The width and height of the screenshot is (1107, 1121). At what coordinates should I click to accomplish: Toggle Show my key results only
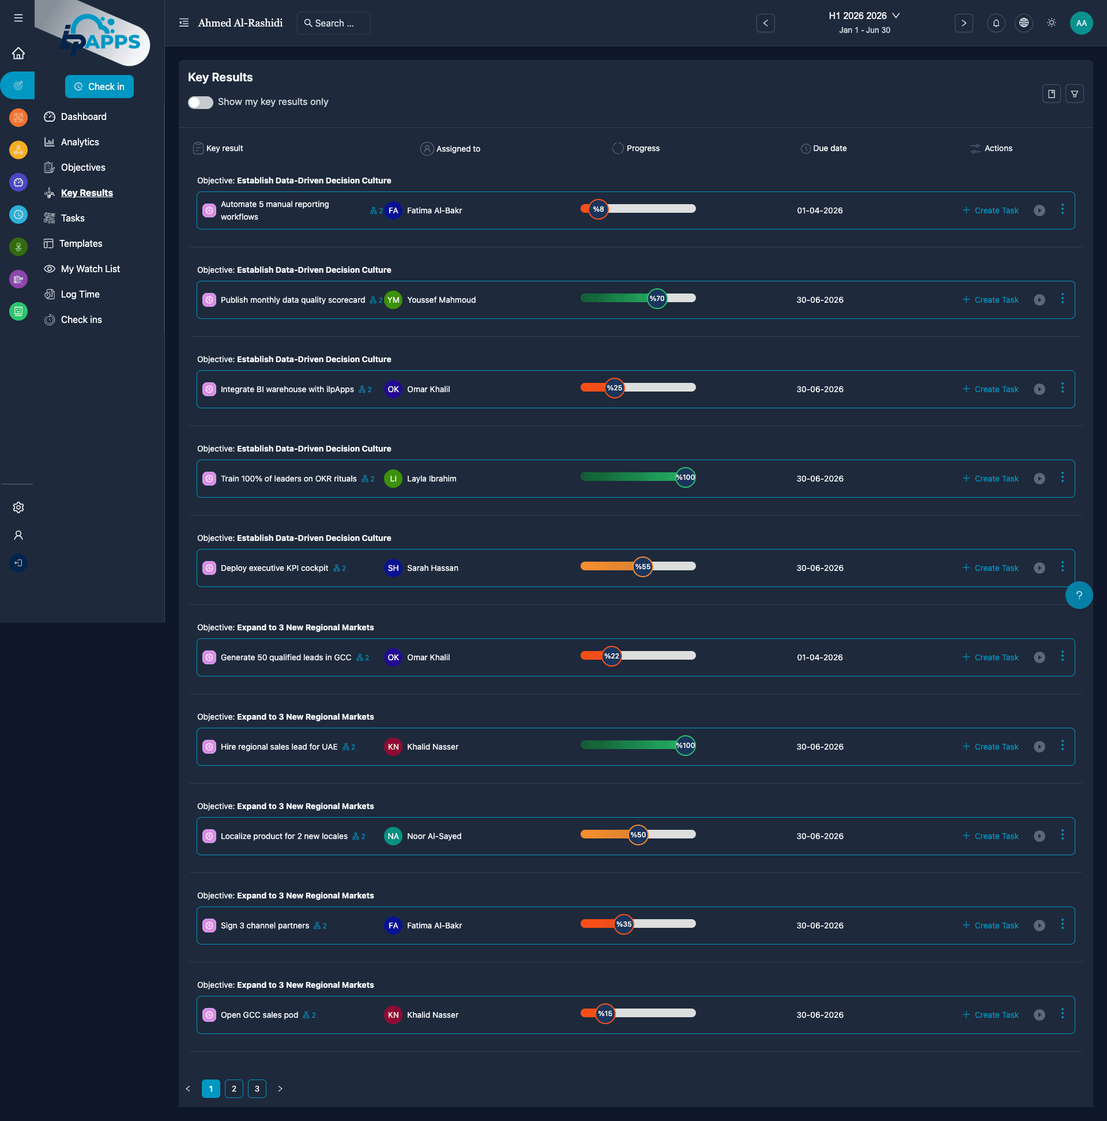coord(200,103)
